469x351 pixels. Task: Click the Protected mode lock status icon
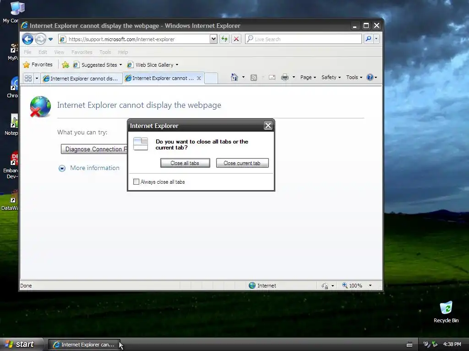pos(325,286)
